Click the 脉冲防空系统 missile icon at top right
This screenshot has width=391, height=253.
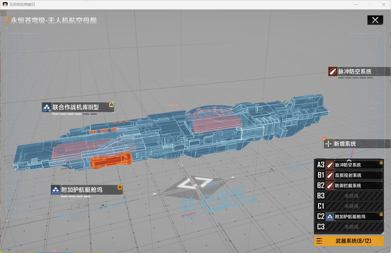pos(332,72)
